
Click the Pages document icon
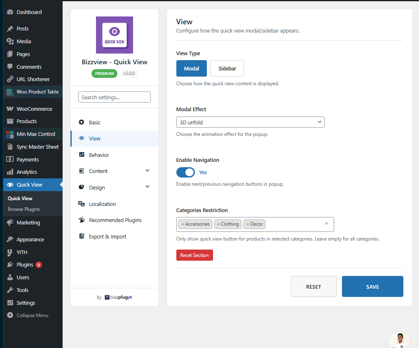(x=10, y=54)
